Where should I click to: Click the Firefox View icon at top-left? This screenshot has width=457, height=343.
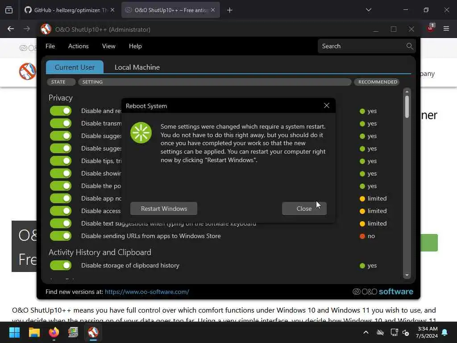point(9,10)
